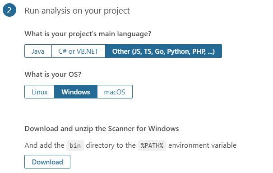Switch OS selection to macOS

coord(115,92)
